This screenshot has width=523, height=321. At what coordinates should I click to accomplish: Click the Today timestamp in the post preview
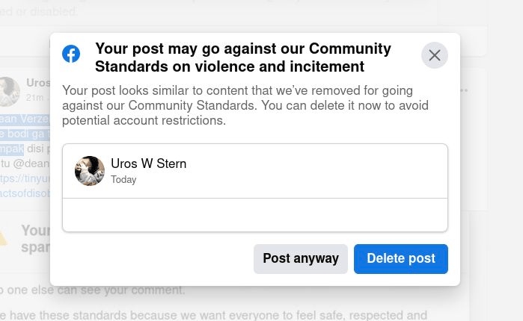(123, 180)
